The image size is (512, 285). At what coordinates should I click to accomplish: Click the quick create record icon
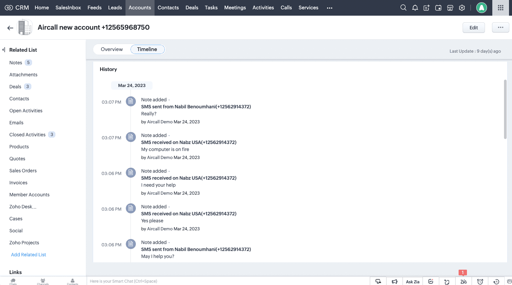pos(427,8)
